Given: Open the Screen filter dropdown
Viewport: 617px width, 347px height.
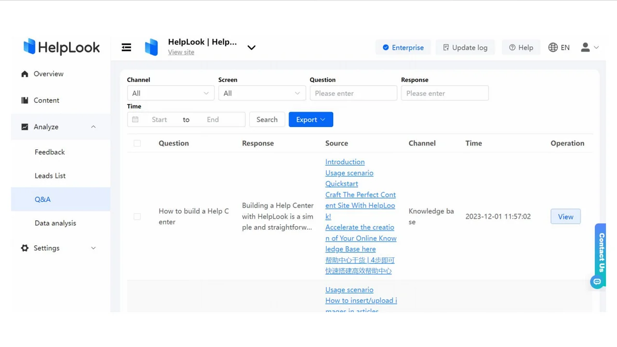Looking at the screenshot, I should [x=262, y=93].
